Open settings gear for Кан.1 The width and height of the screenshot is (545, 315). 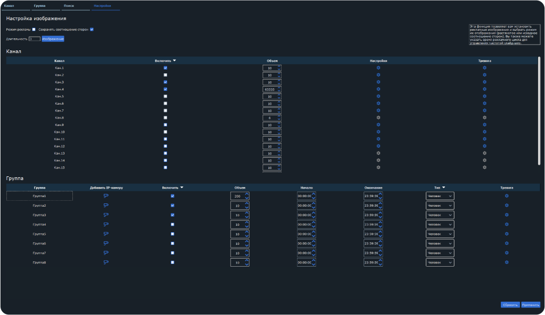coord(378,68)
